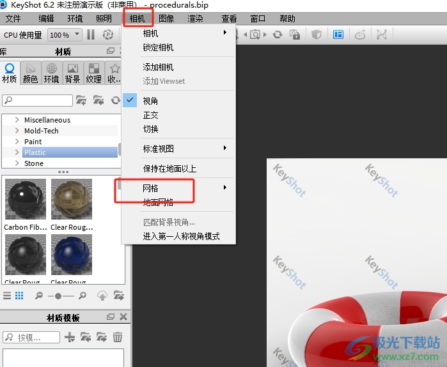The width and height of the screenshot is (447, 367).
Task: Open the 图像 menu
Action: 166,19
